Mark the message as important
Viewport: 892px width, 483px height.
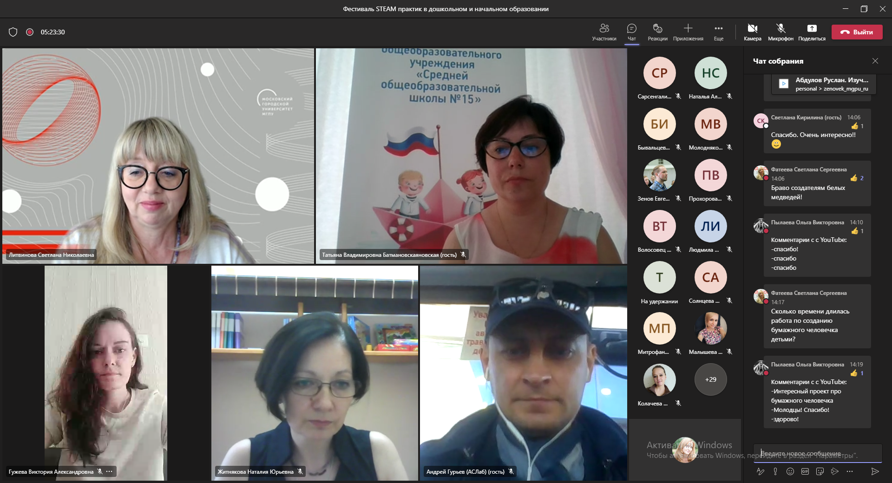click(775, 471)
